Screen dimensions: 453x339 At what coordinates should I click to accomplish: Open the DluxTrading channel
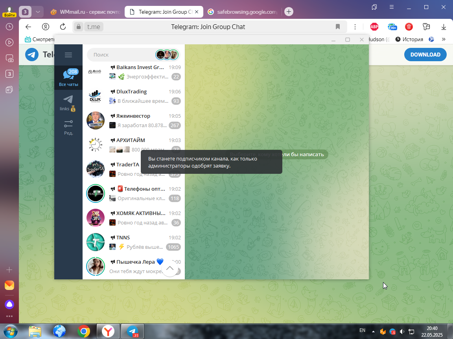[134, 96]
